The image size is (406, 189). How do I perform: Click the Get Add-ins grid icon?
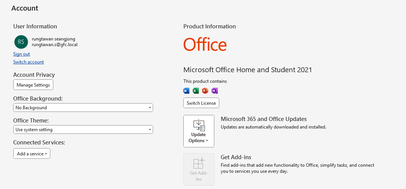pos(199,163)
